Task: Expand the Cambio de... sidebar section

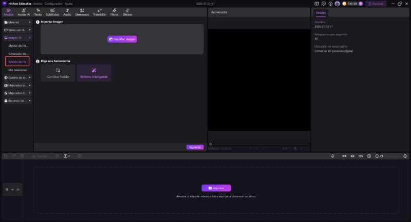Action: coord(17,77)
